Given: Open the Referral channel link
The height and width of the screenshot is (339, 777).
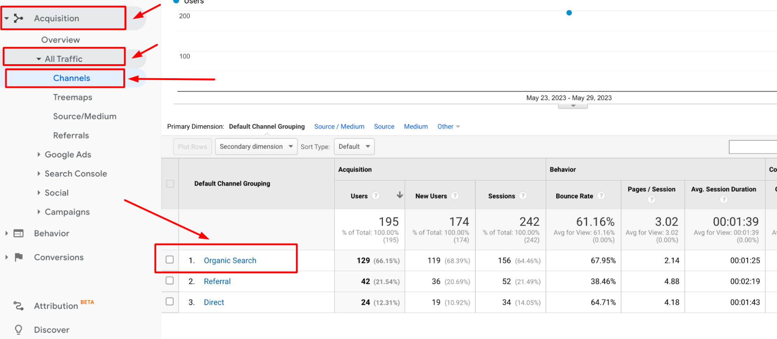Looking at the screenshot, I should click(217, 281).
